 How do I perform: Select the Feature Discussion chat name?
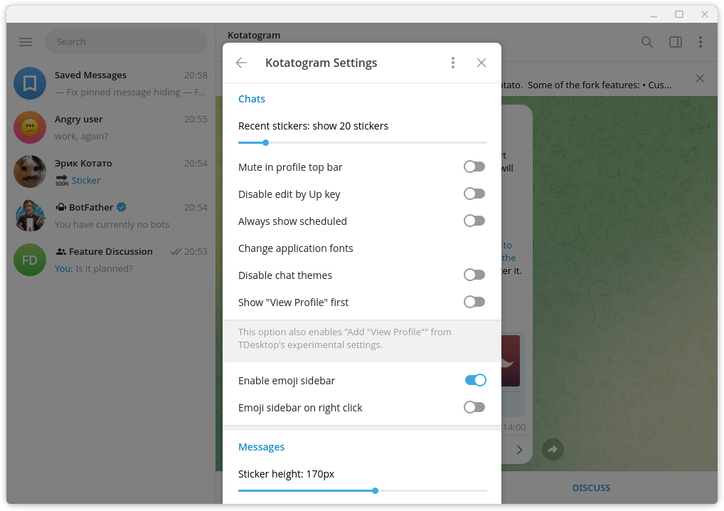coord(111,251)
